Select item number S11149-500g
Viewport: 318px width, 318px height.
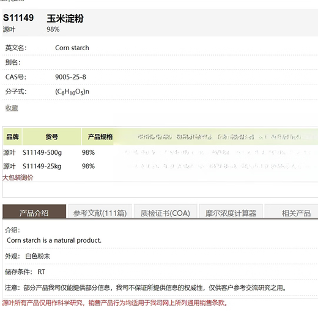click(42, 152)
